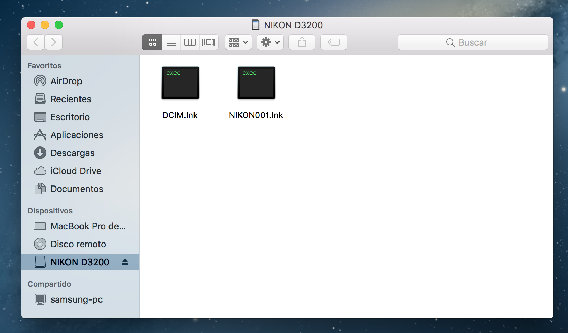Select NIKON D3200 label in the sidebar
The width and height of the screenshot is (568, 333).
(80, 262)
